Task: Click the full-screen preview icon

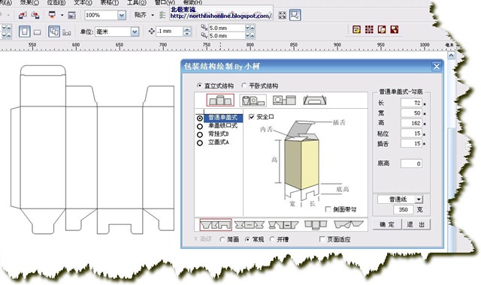Action: click(x=282, y=15)
